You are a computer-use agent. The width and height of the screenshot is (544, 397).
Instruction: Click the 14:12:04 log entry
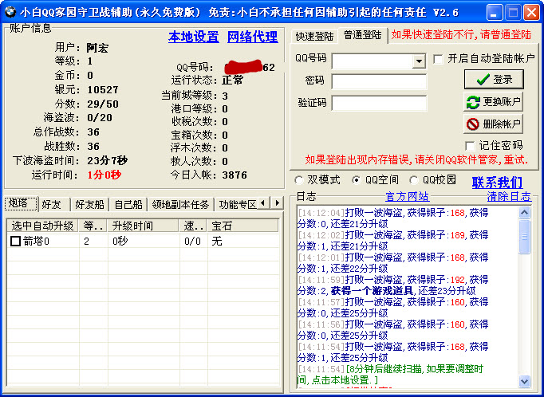[x=393, y=218]
